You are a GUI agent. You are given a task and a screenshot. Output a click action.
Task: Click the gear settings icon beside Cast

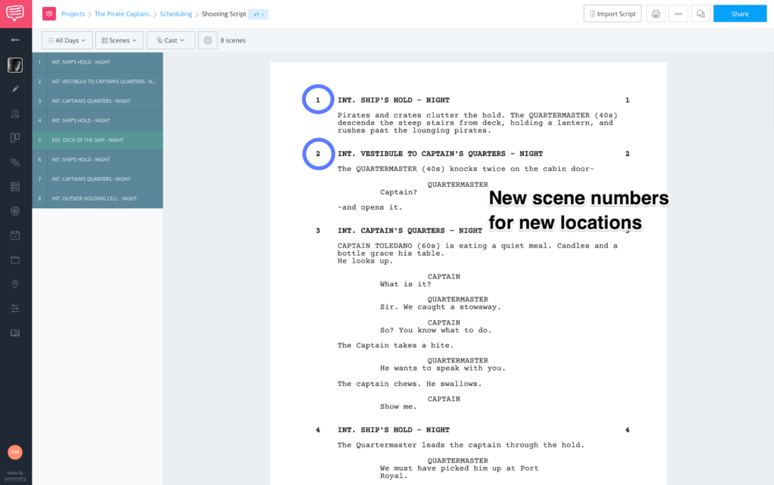pos(208,40)
